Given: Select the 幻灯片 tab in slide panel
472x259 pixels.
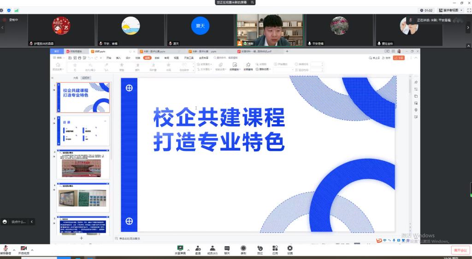Looking at the screenshot, I should tap(85, 78).
